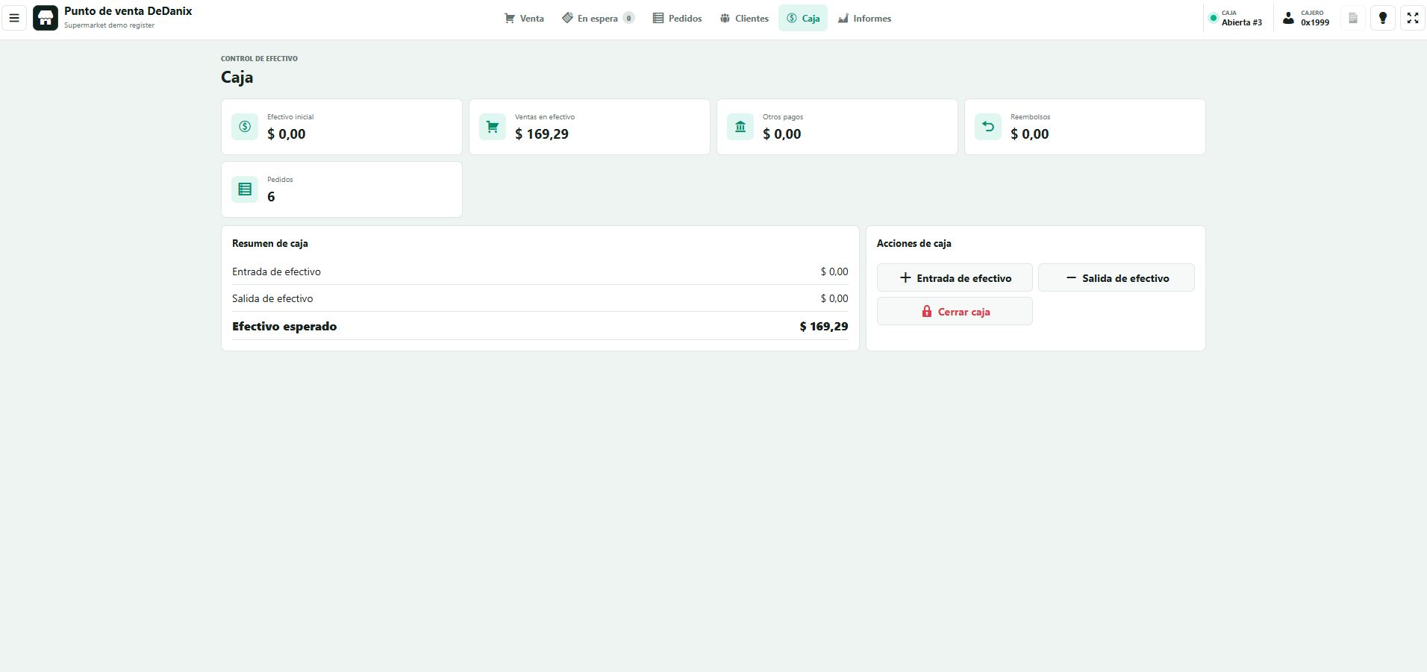
Task: Click the Otros pagos value $ 0,00
Action: [x=781, y=134]
